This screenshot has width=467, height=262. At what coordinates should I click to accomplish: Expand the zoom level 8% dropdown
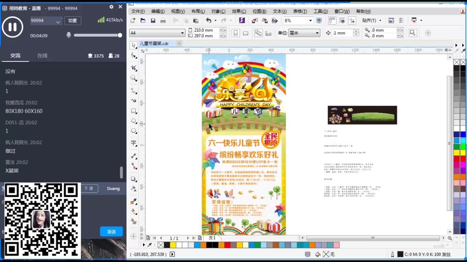(310, 21)
